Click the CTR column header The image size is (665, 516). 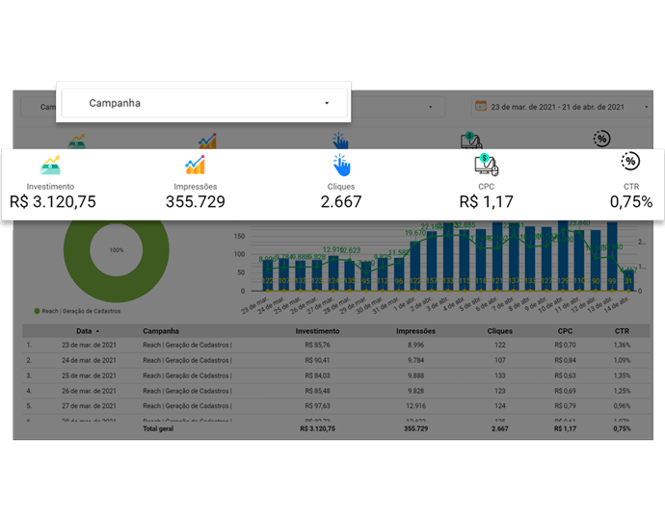click(x=622, y=331)
